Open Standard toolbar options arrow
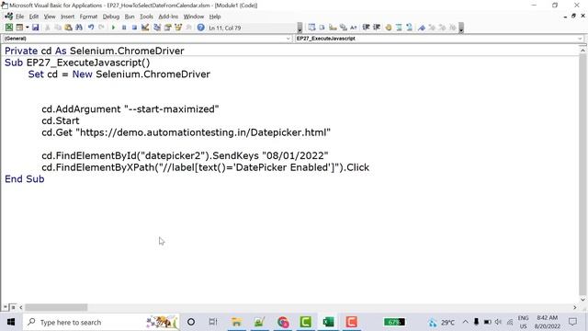The height and width of the screenshot is (331, 588). pyautogui.click(x=300, y=28)
